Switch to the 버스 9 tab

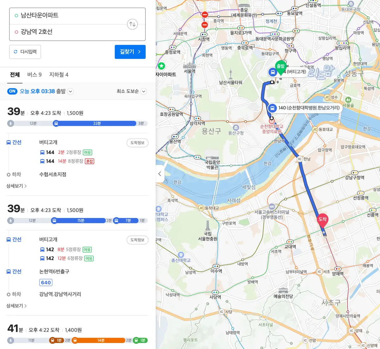tap(35, 75)
